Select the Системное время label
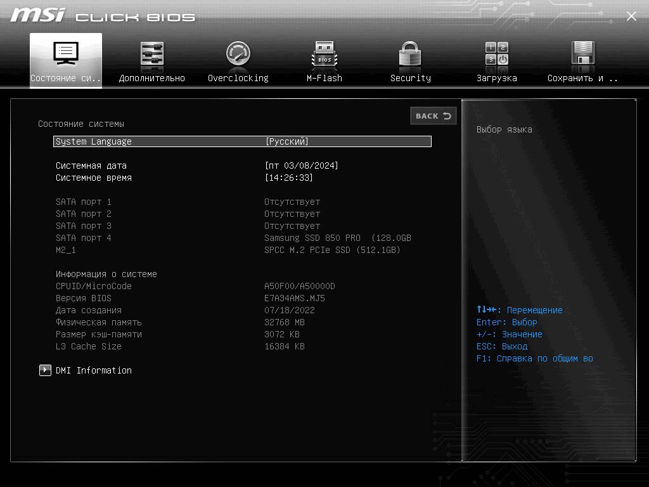This screenshot has width=649, height=487. [x=94, y=178]
